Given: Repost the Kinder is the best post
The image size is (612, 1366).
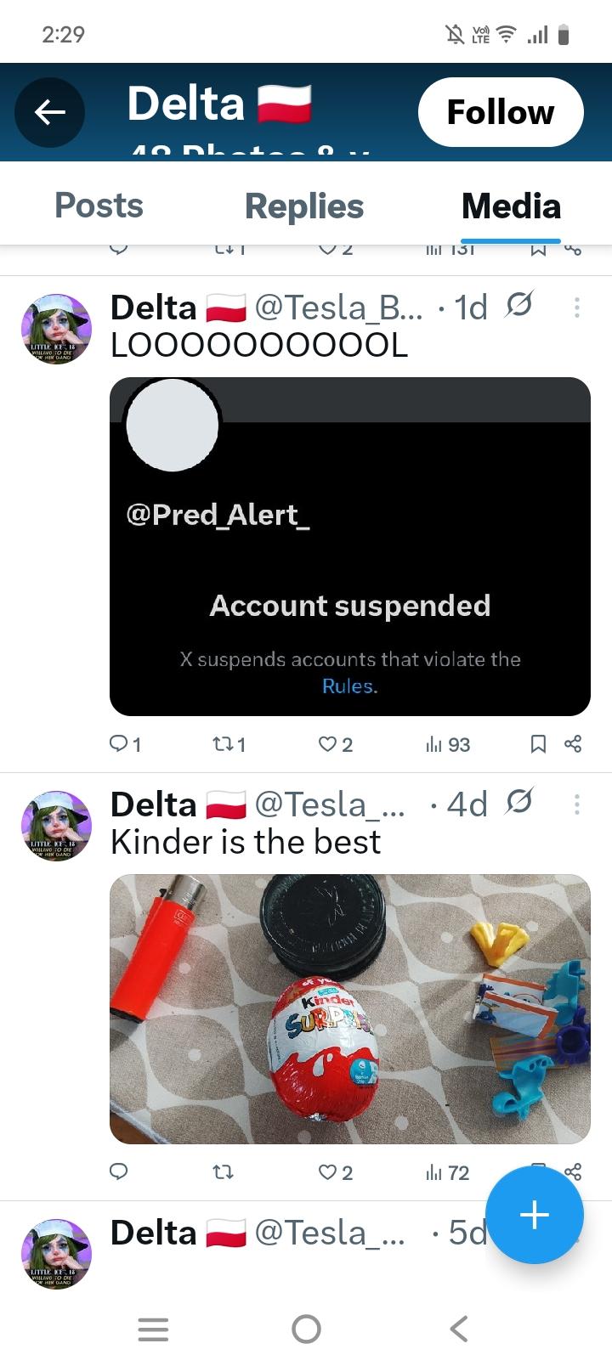Looking at the screenshot, I should coord(223,1172).
